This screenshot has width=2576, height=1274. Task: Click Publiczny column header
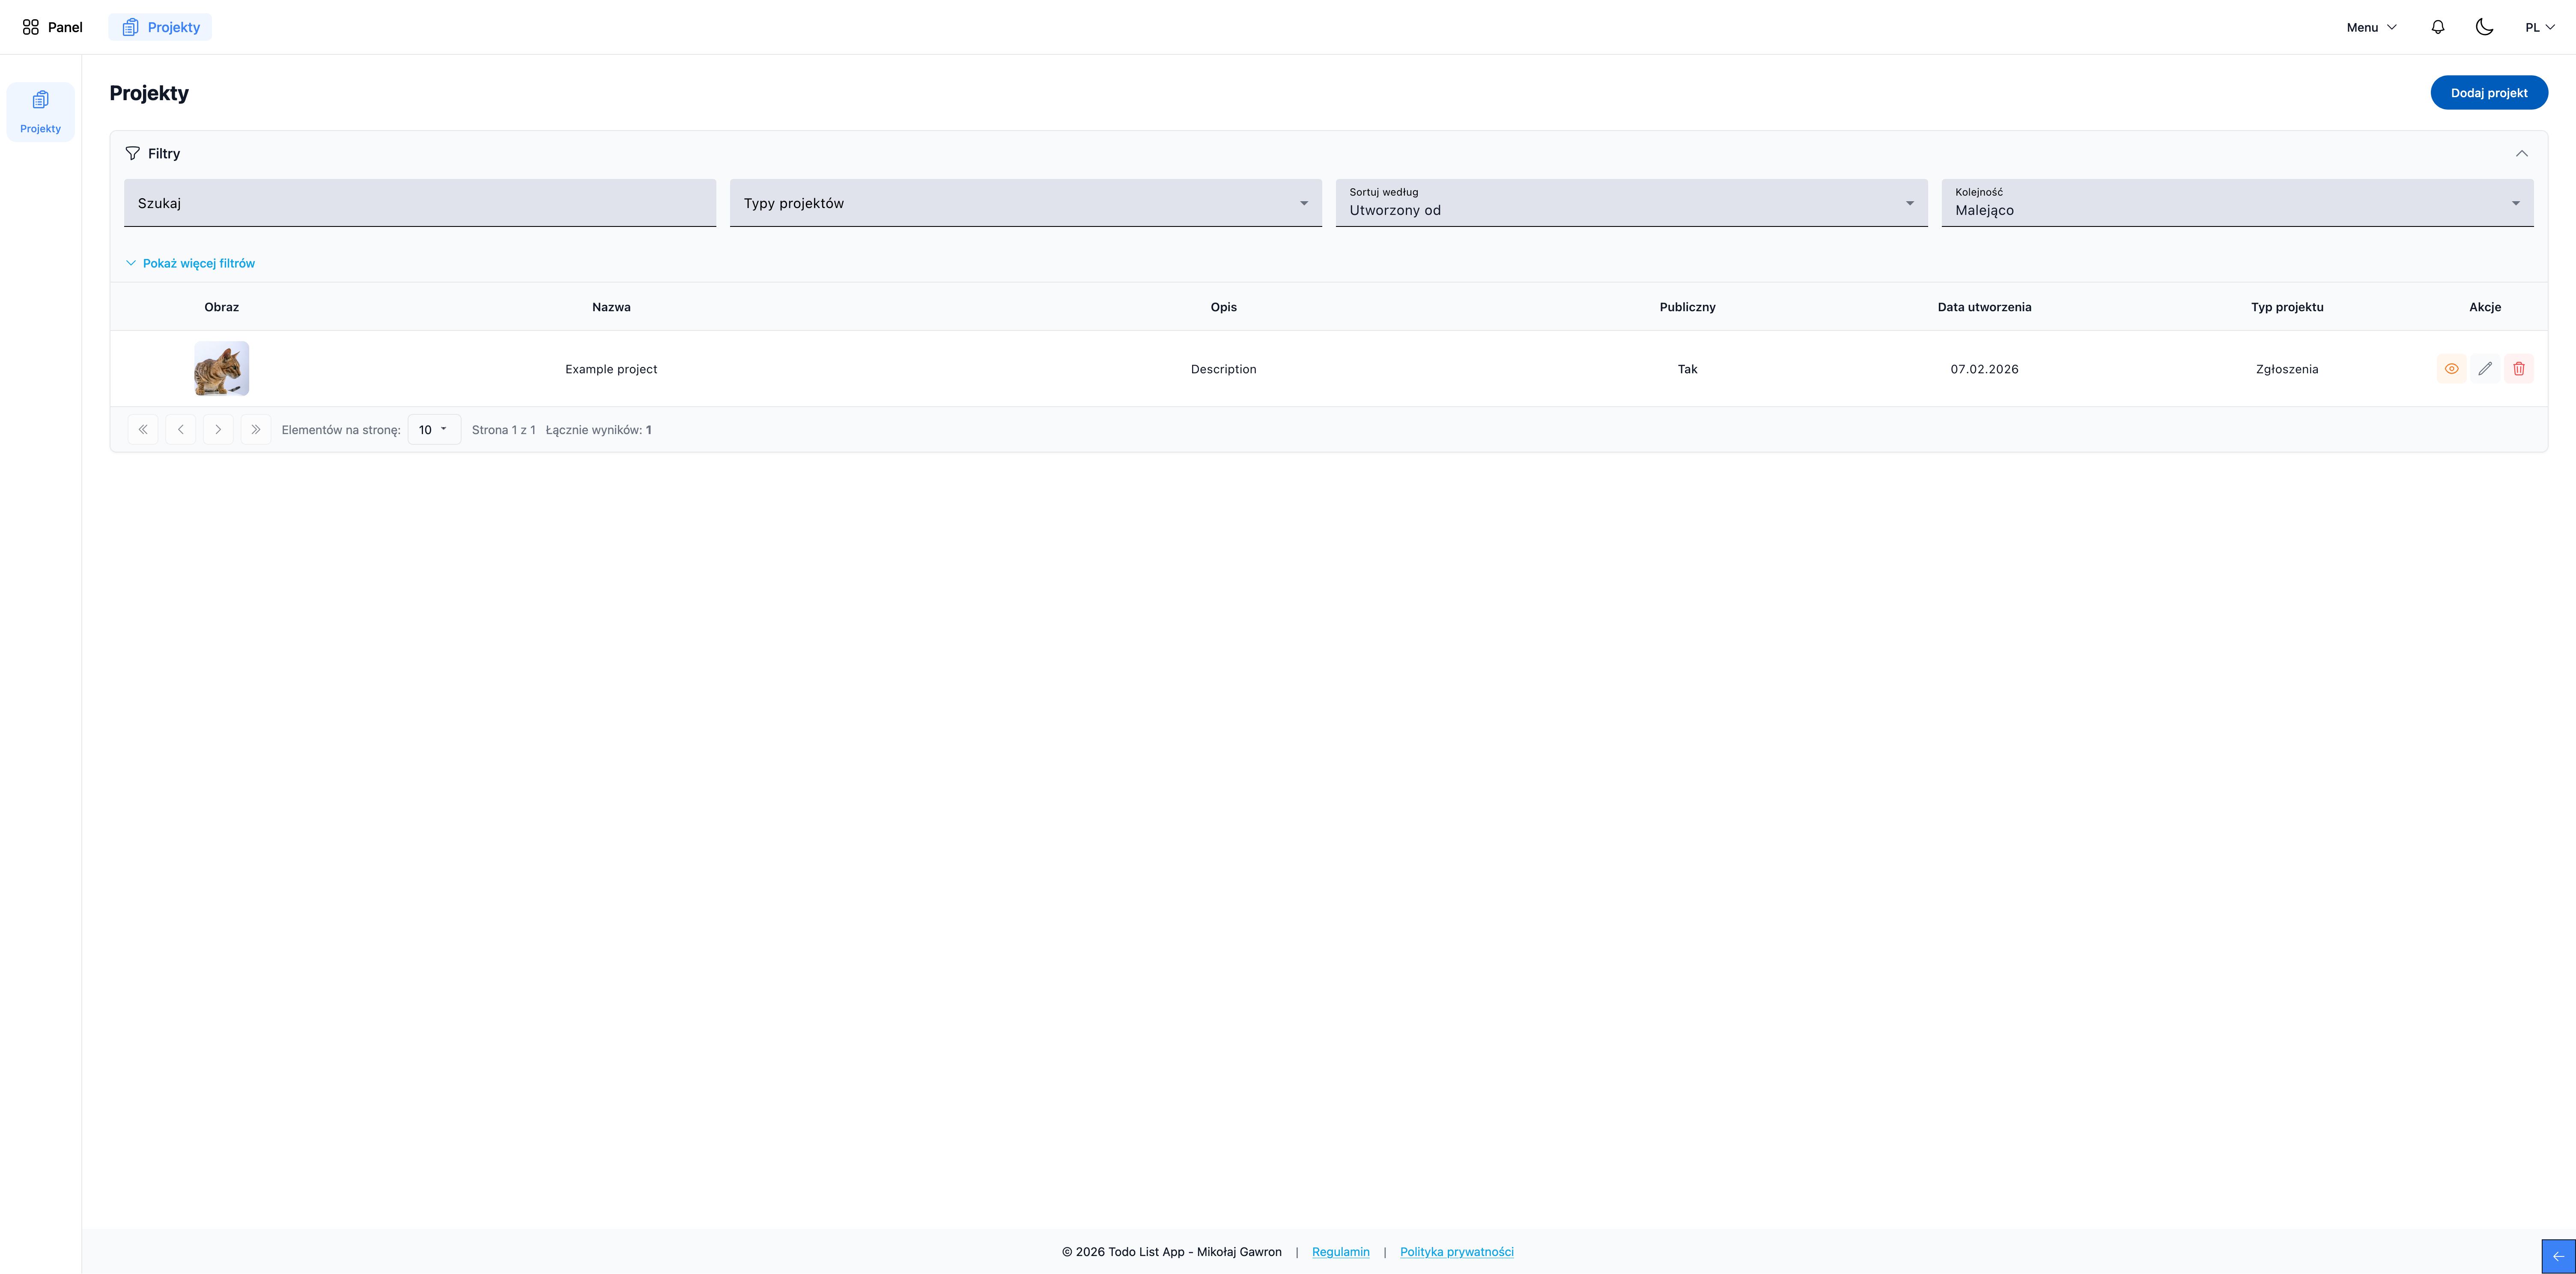click(1688, 307)
